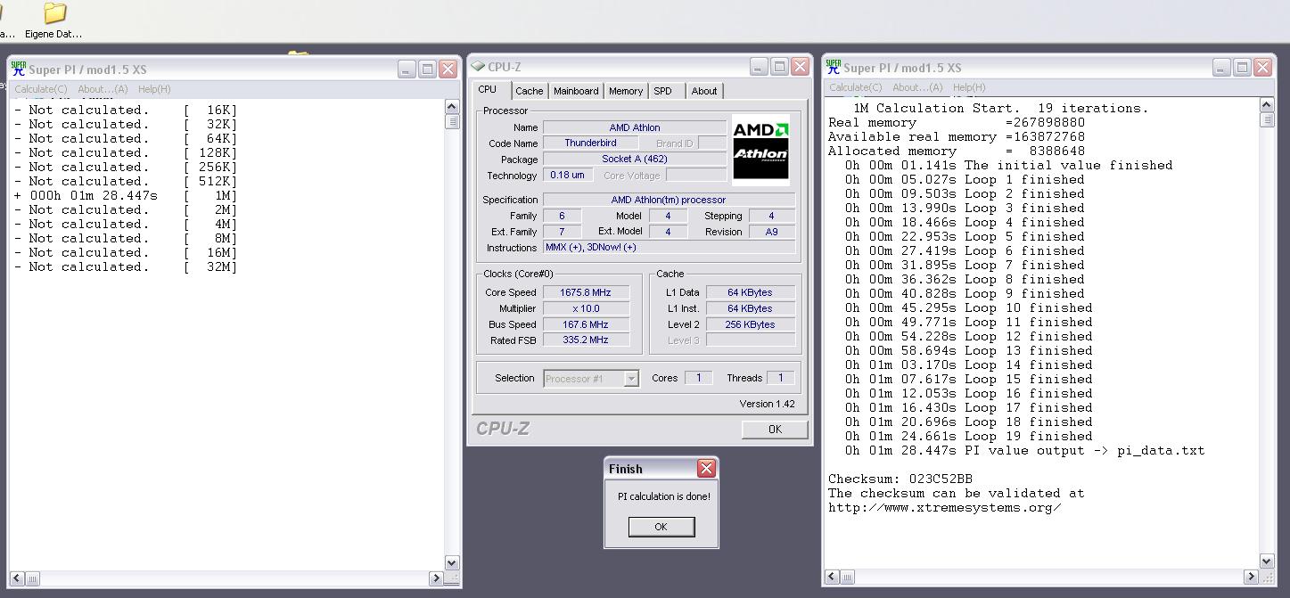Click the OK button in CPU-Z window
This screenshot has height=598, width=1290.
[x=775, y=430]
